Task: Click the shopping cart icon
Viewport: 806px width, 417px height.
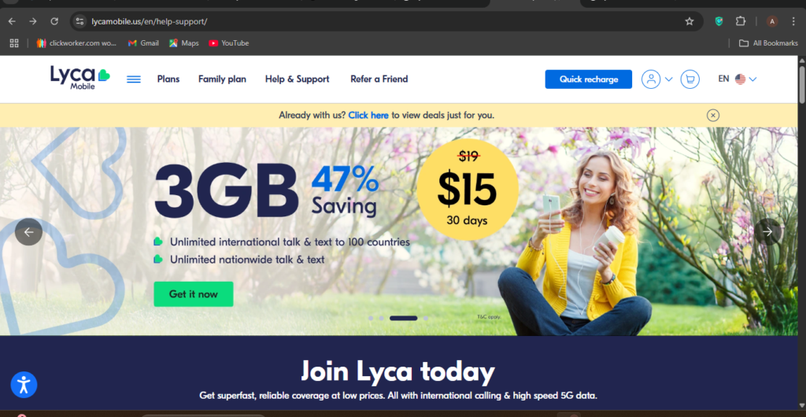Action: [x=690, y=79]
